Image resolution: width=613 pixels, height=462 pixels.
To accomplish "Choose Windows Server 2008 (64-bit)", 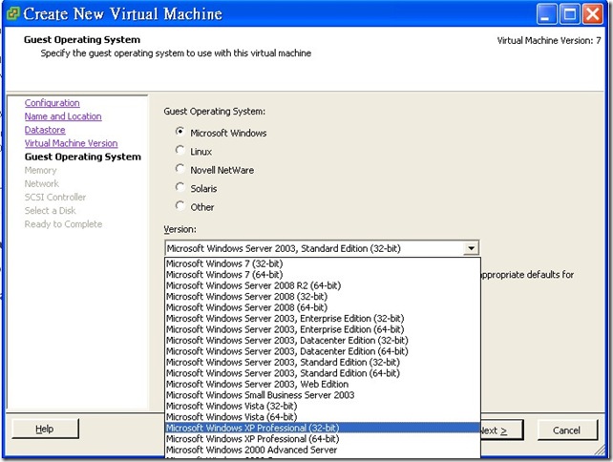I will pos(323,307).
